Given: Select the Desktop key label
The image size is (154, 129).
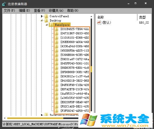Looking at the screenshot, I should click(x=55, y=20).
